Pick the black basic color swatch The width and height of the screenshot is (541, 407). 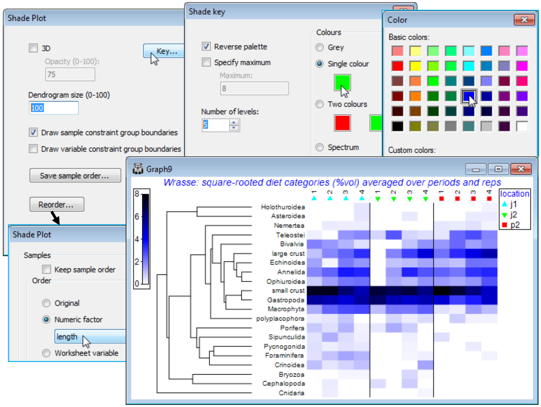[x=397, y=126]
